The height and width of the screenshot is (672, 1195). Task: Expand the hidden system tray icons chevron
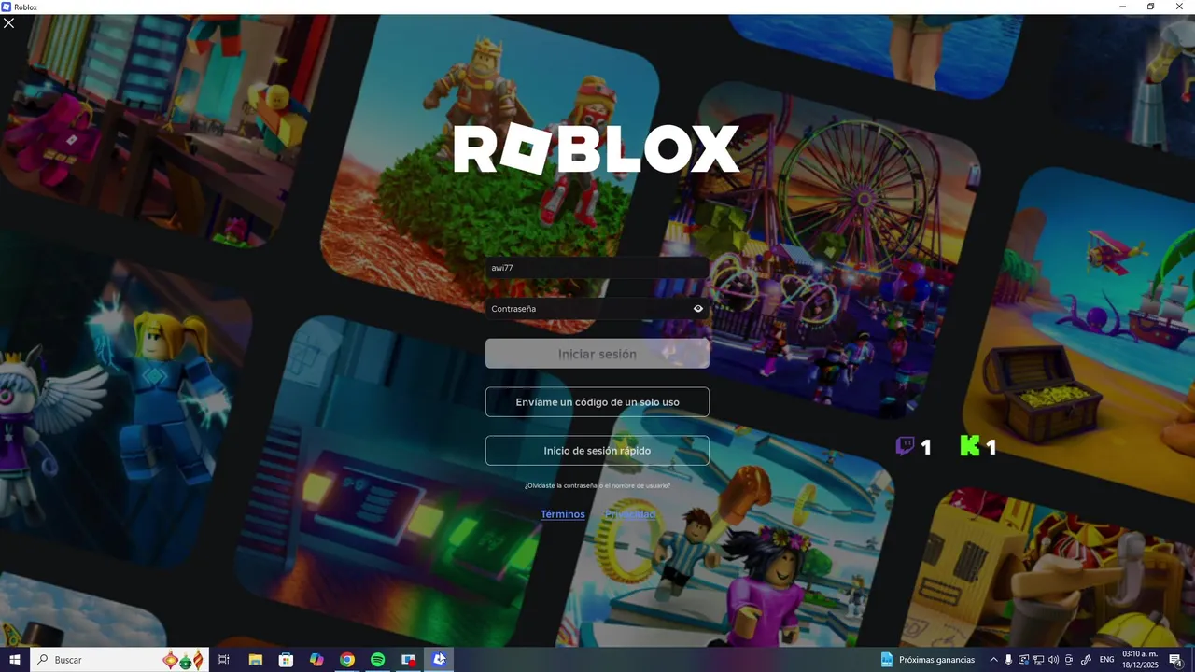993,660
